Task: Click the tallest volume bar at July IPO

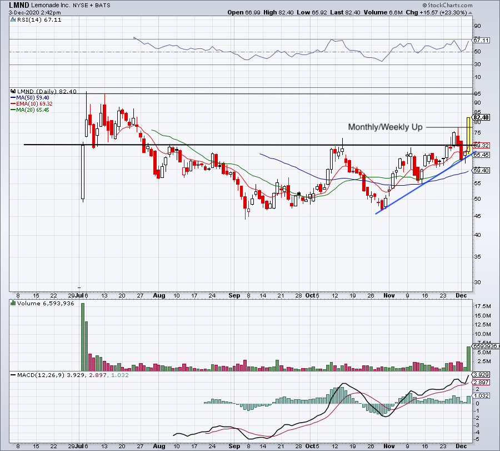Action: (x=83, y=337)
